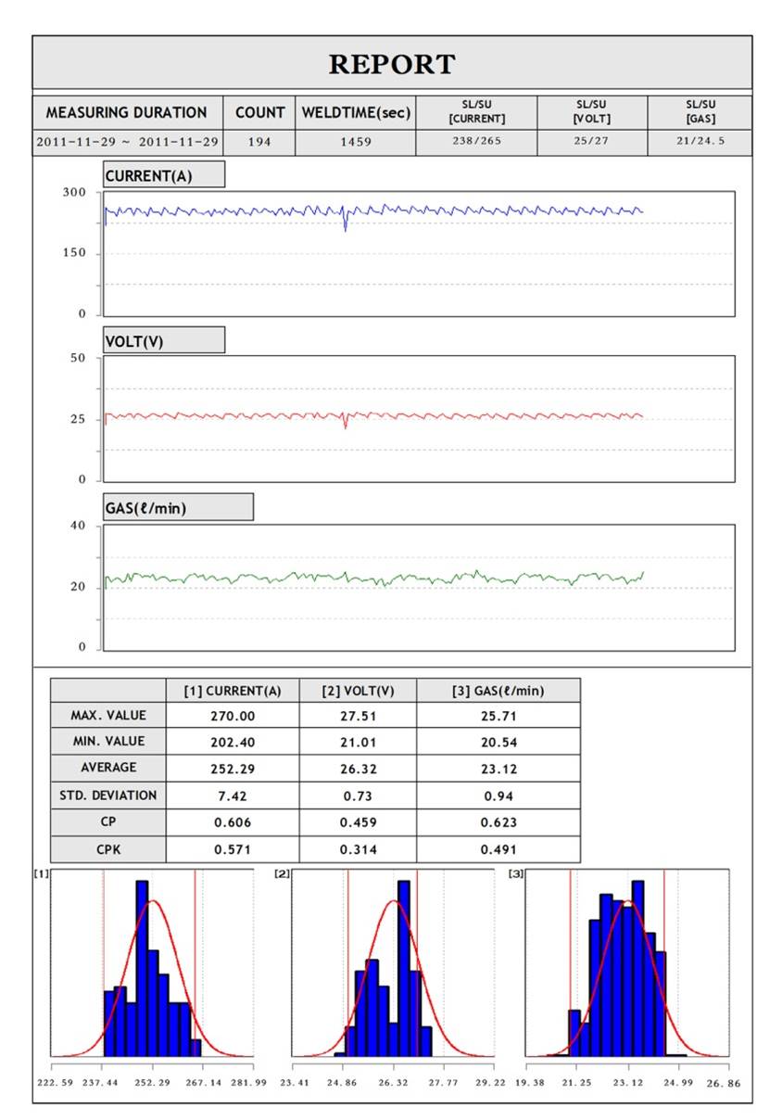
Task: Select the SL/SU [VOLT] header
Action: (x=592, y=112)
